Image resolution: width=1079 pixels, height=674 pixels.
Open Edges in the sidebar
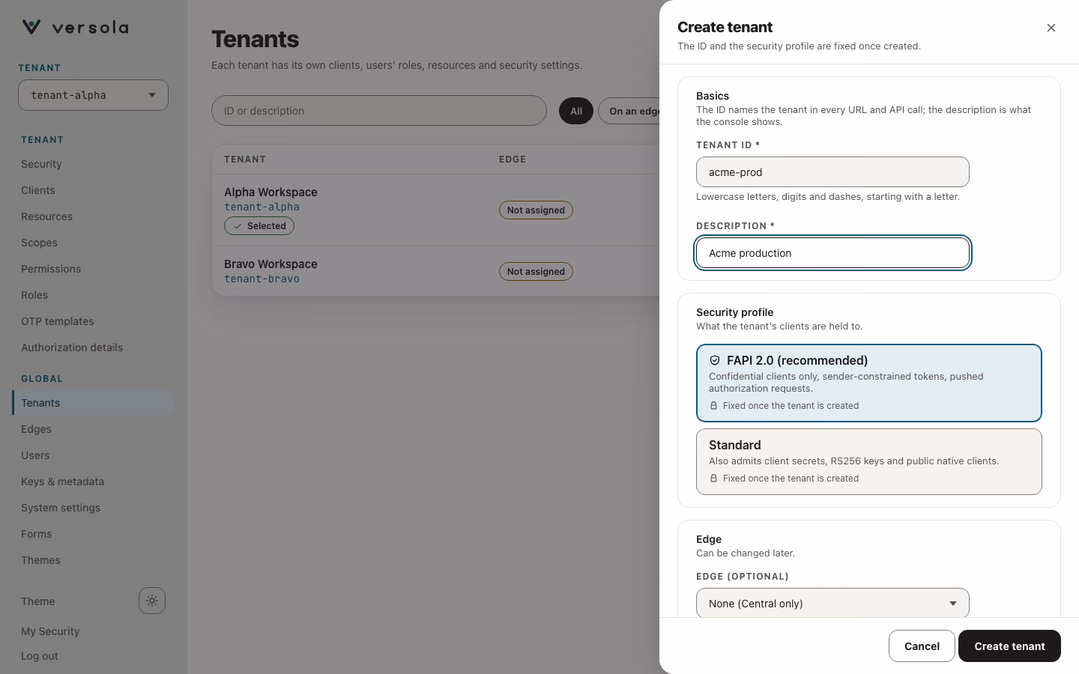[x=36, y=429]
